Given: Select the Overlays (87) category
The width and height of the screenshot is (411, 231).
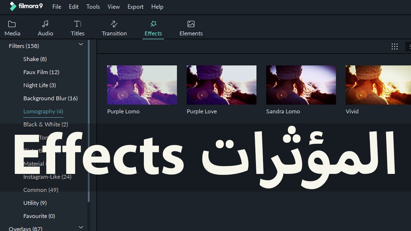Looking at the screenshot, I should [25, 228].
